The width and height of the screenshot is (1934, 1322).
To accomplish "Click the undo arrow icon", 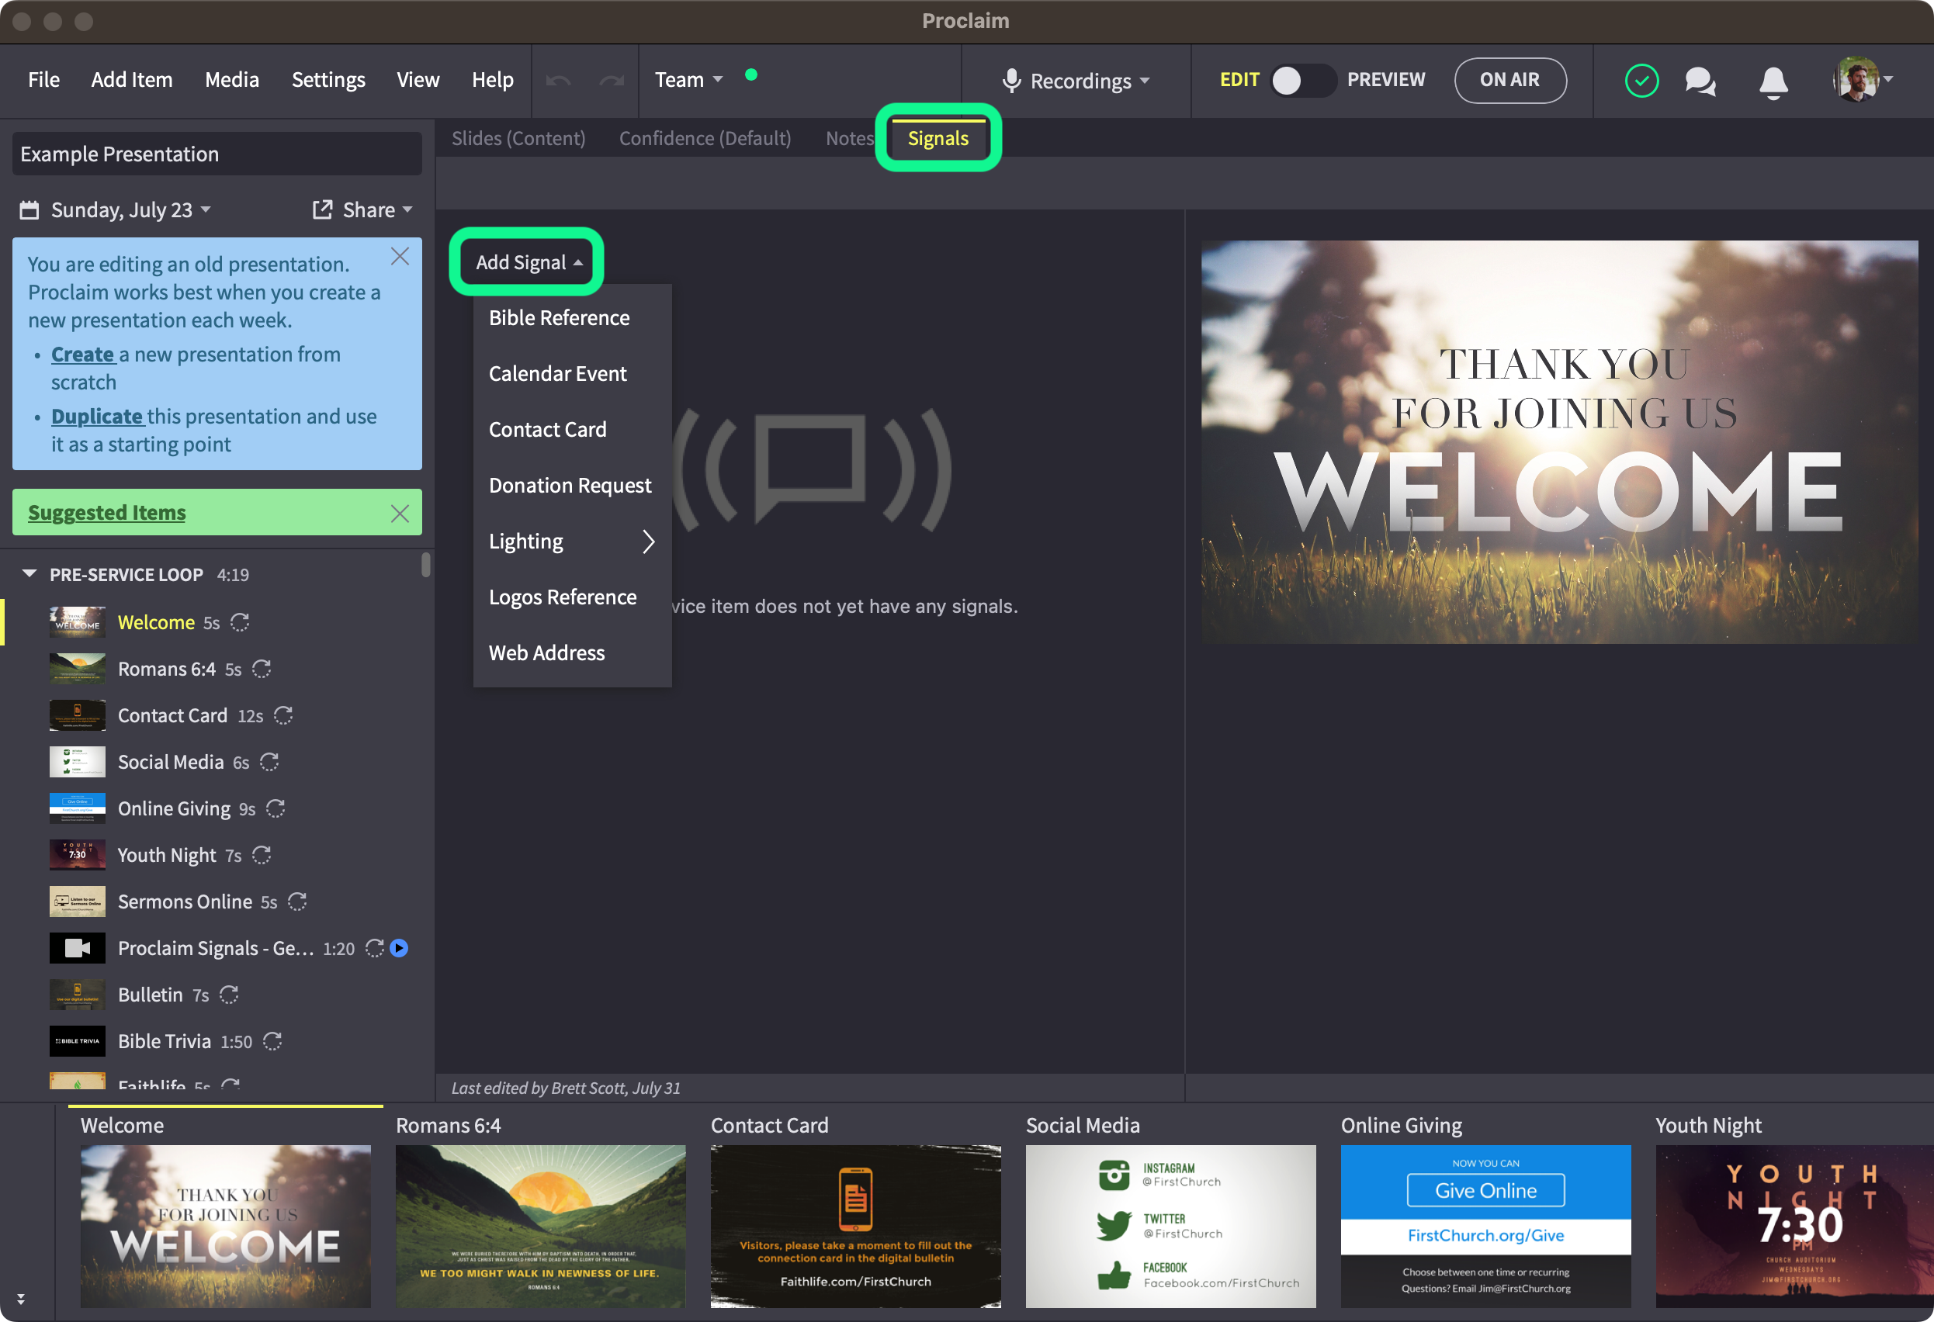I will pyautogui.click(x=559, y=80).
